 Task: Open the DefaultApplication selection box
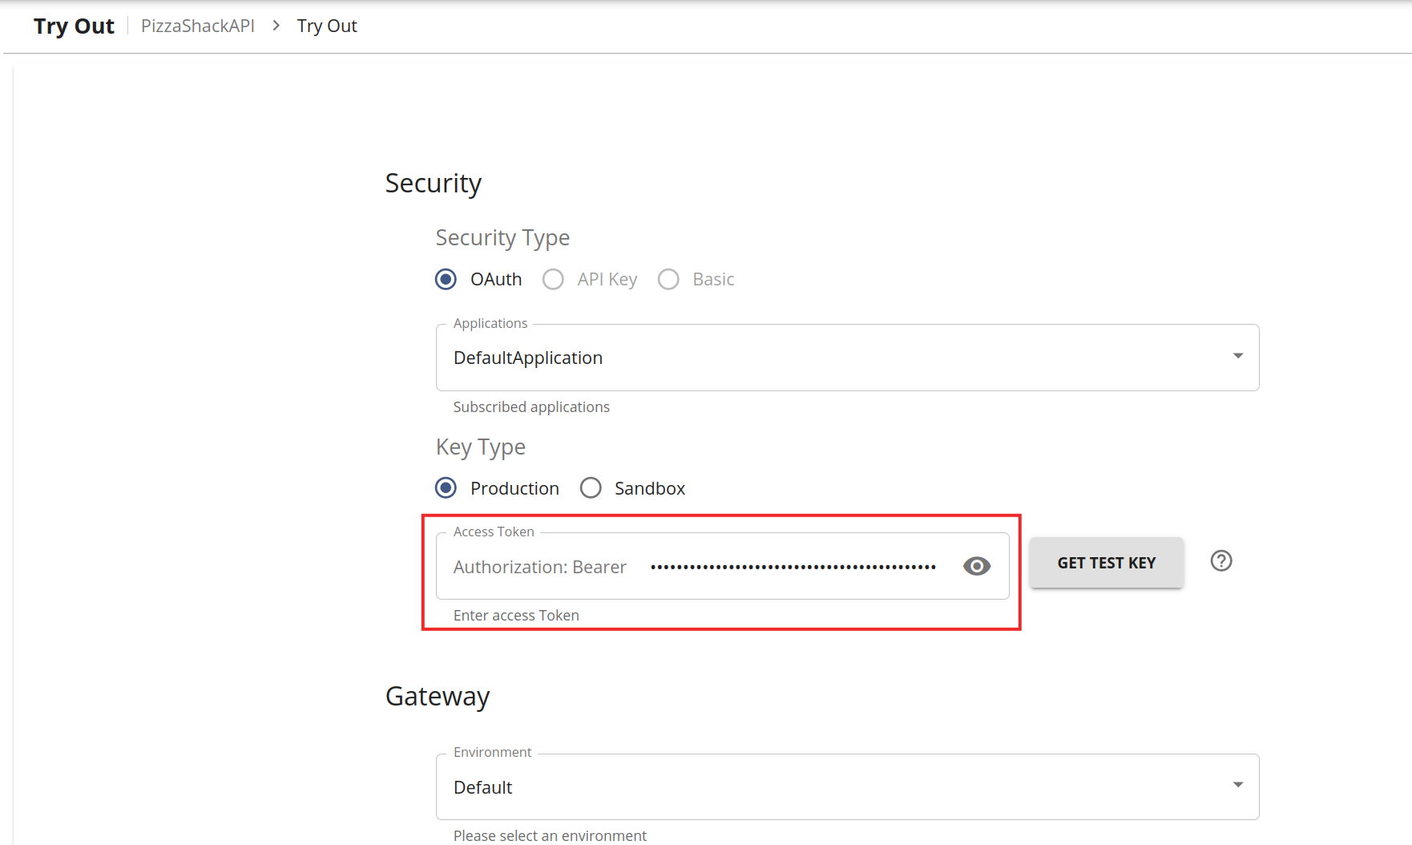click(833, 358)
